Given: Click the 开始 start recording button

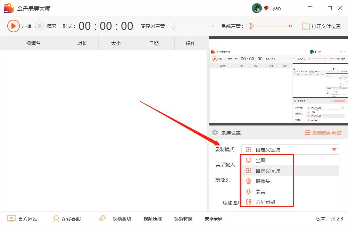Looking at the screenshot, I should point(14,25).
